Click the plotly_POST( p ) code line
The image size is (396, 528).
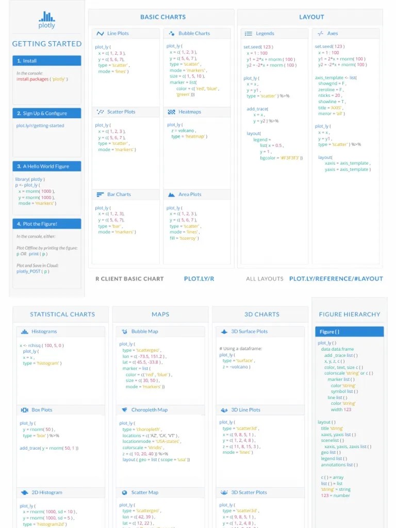(x=33, y=271)
